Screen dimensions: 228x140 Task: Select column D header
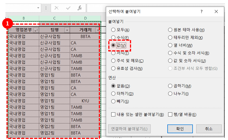point(85,18)
